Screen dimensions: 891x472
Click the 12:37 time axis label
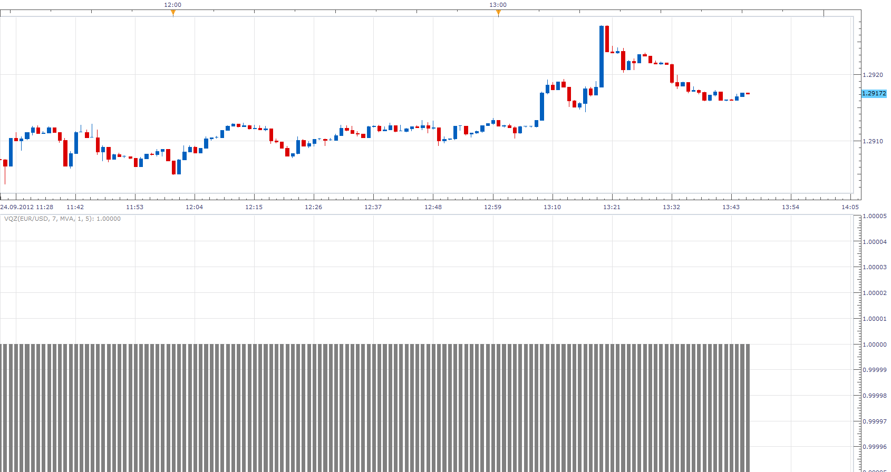pyautogui.click(x=373, y=207)
